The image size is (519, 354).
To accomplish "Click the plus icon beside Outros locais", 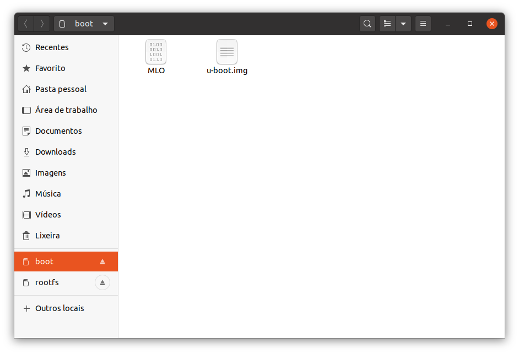I will click(x=26, y=309).
